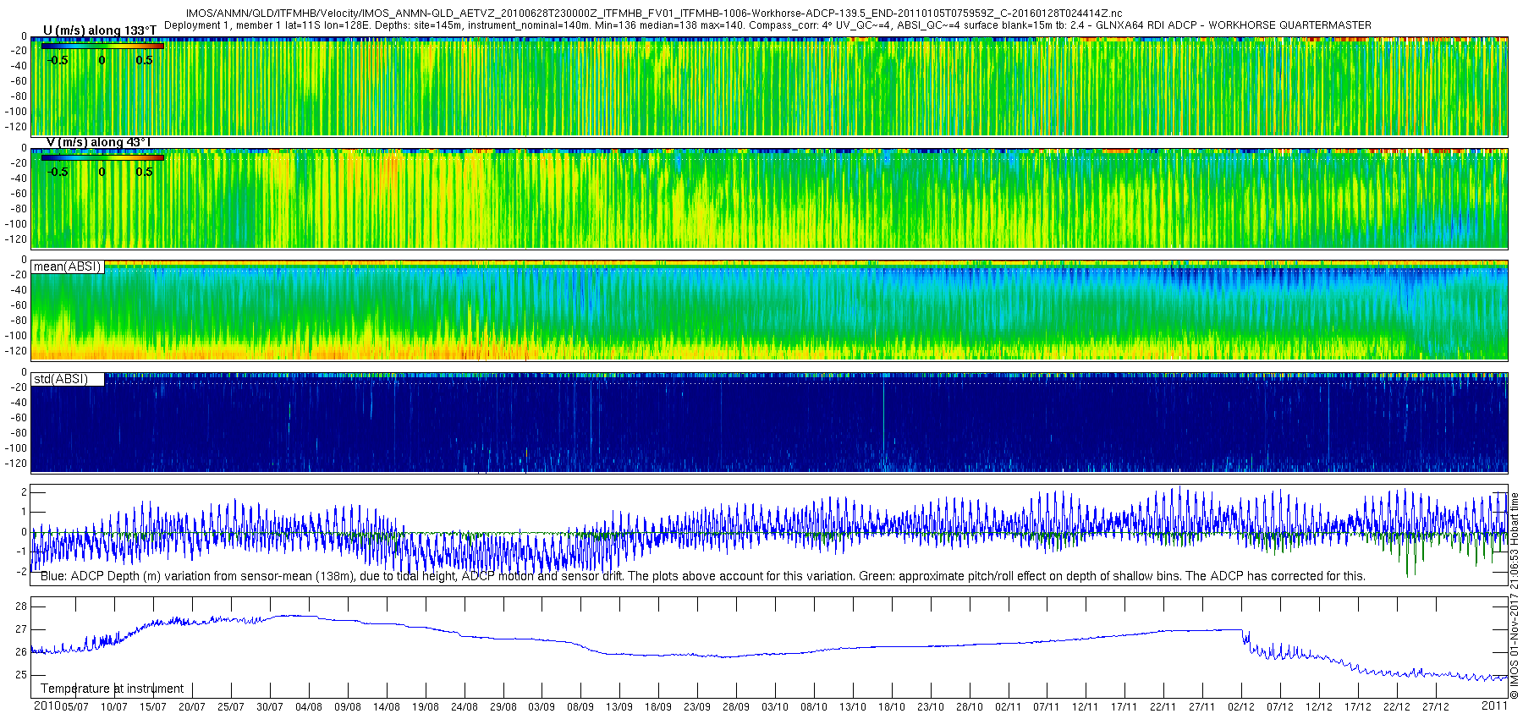Click the '12/12' date tick label
Viewport: 1523px width, 719px height.
click(x=1319, y=707)
